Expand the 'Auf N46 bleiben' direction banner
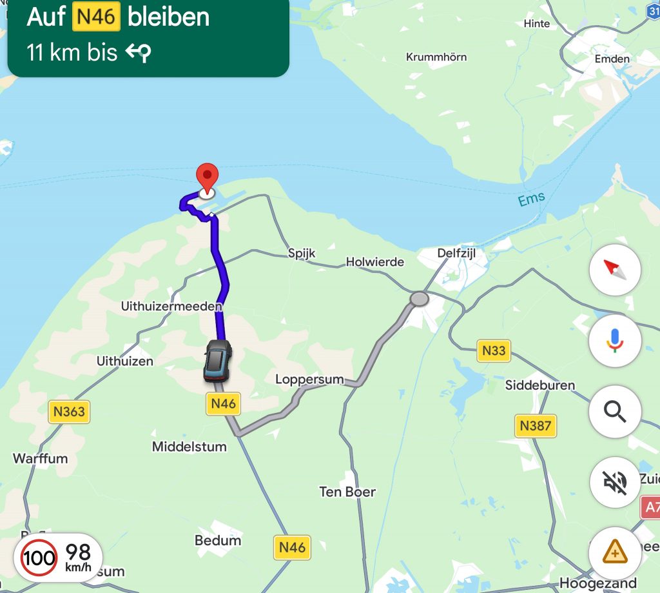Viewport: 660px width, 593px height. pyautogui.click(x=148, y=37)
